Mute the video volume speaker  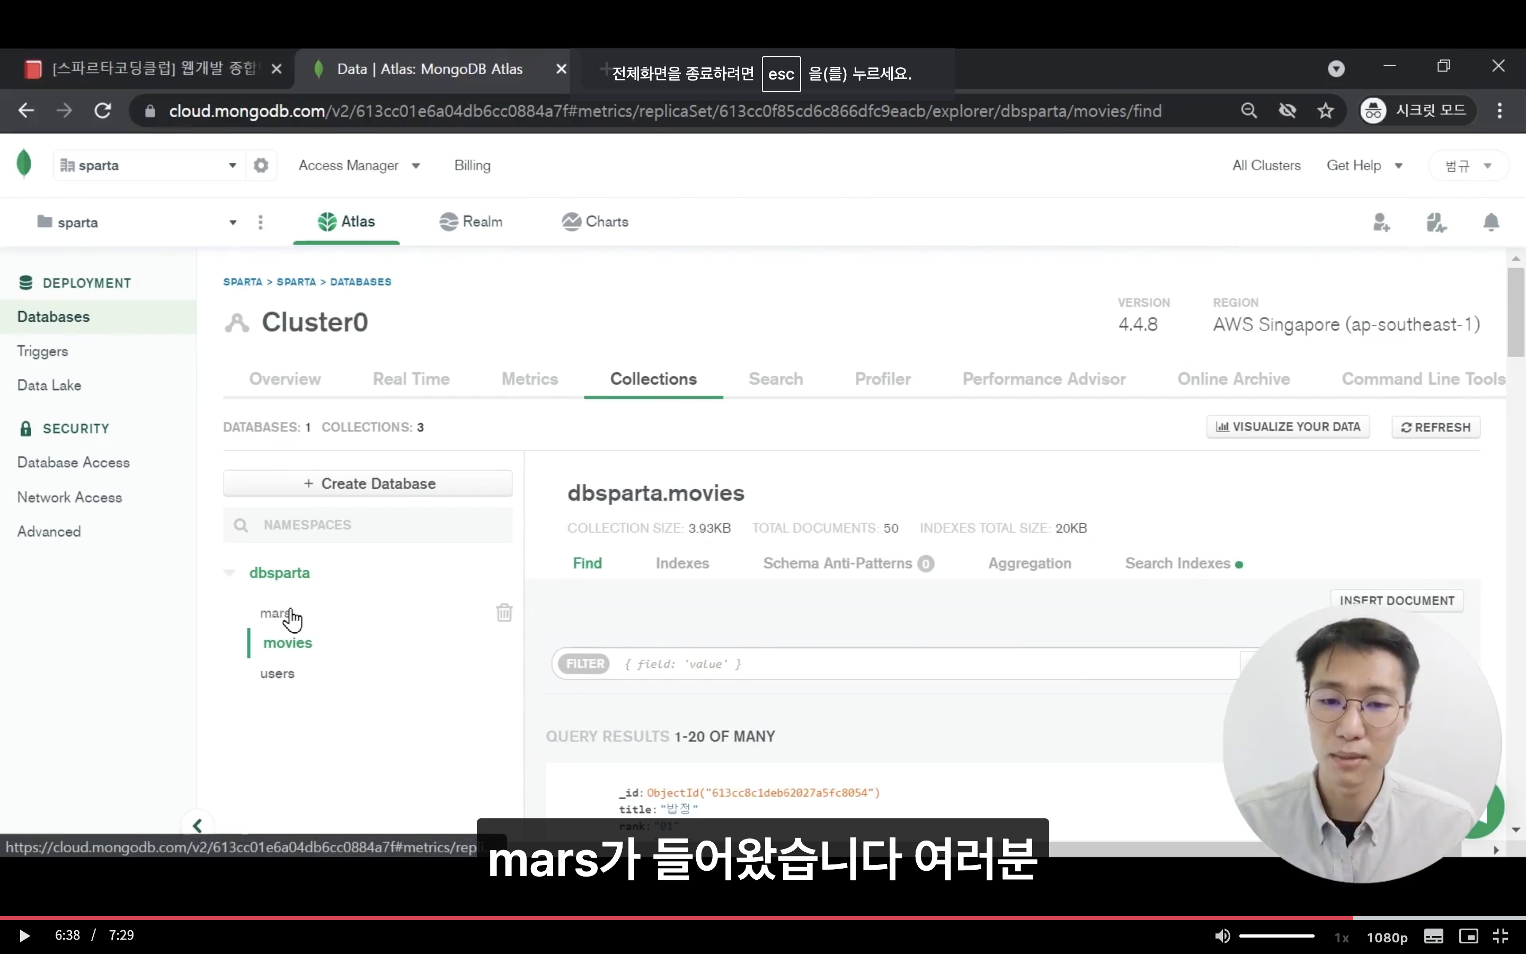1222,935
